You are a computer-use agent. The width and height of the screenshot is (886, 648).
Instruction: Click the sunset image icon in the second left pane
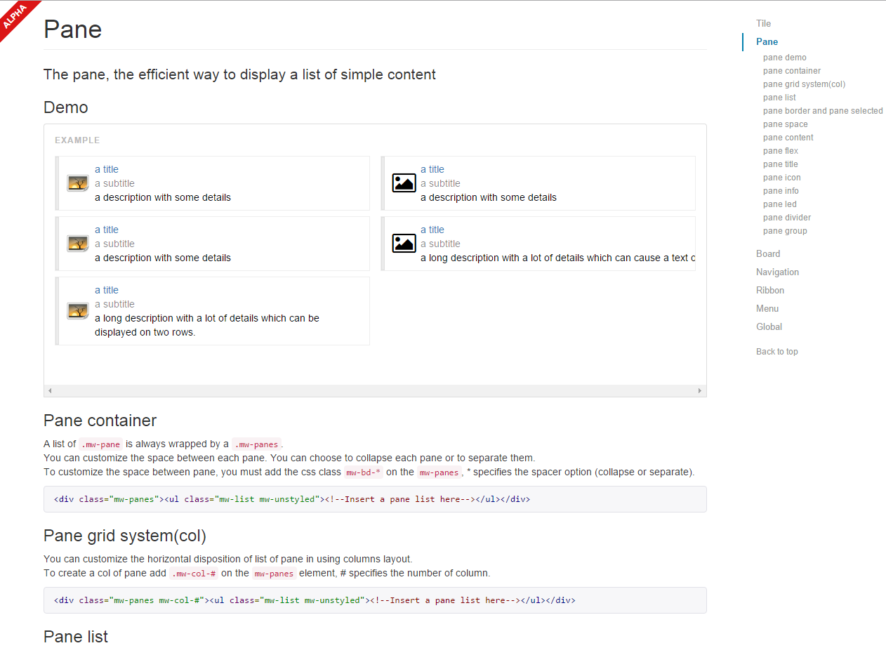(78, 244)
